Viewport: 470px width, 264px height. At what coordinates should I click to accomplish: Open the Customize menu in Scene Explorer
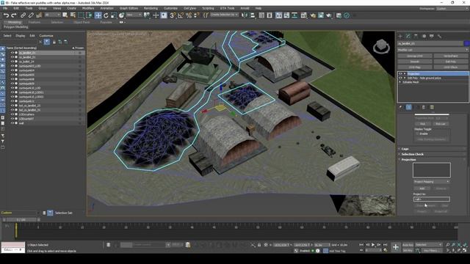pyautogui.click(x=46, y=36)
